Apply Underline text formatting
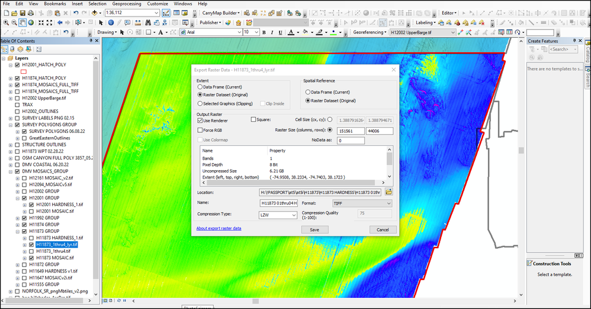591x309 pixels. (x=281, y=32)
